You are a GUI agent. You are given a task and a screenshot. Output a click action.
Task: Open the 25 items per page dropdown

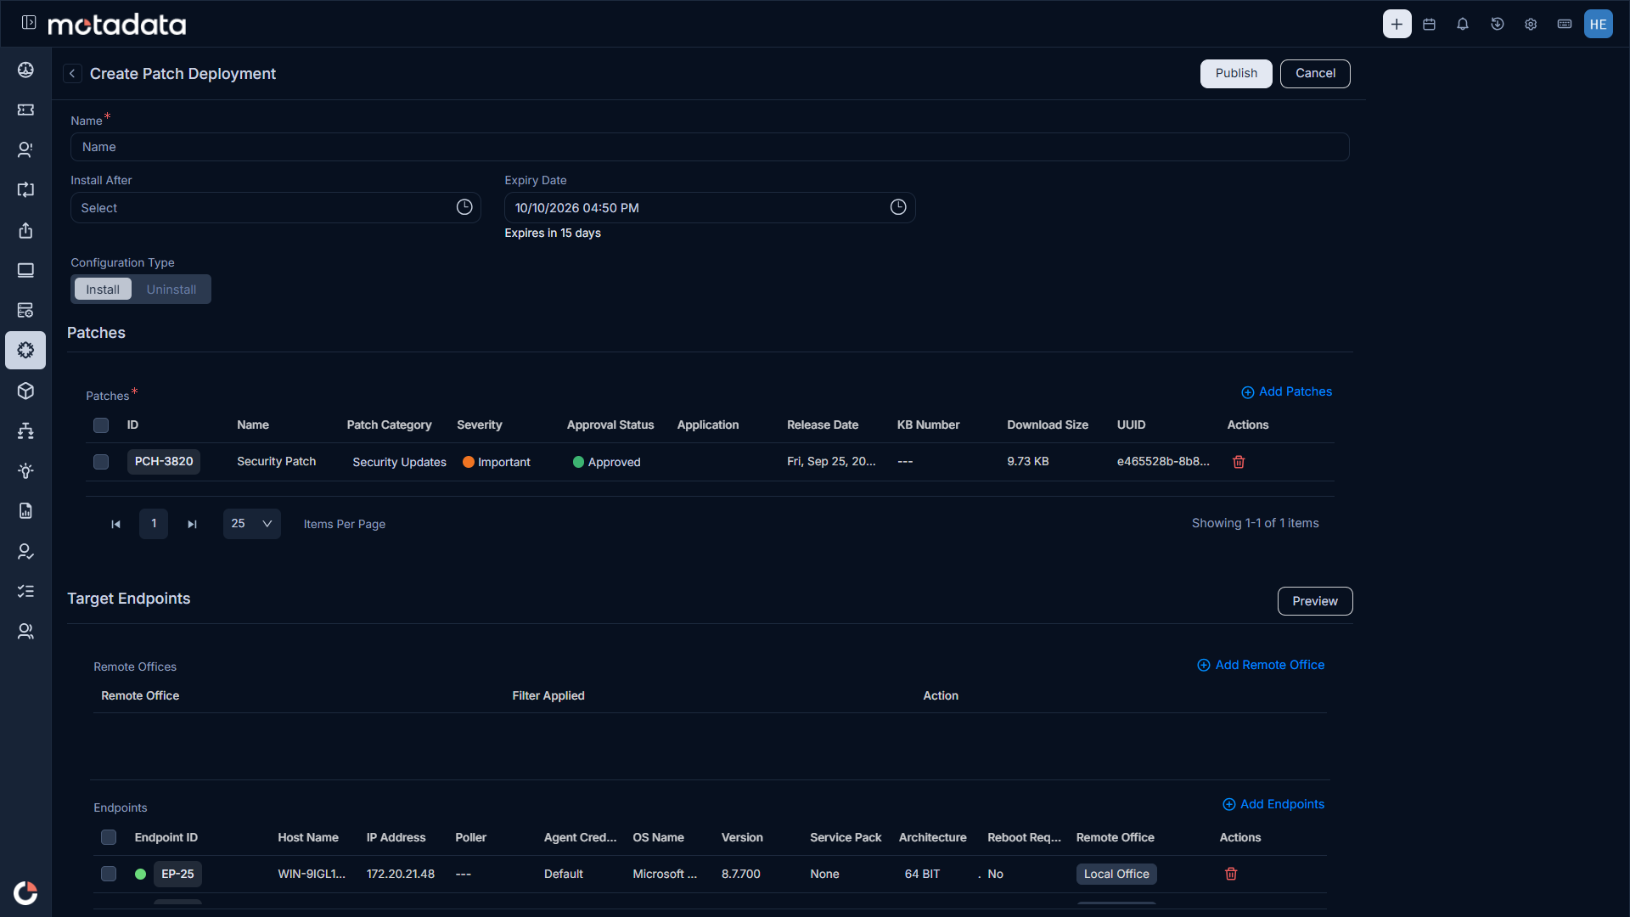tap(252, 524)
